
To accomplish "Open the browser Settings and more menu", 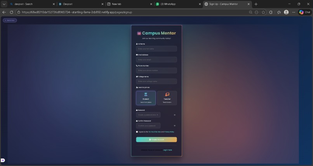I will point(294,12).
